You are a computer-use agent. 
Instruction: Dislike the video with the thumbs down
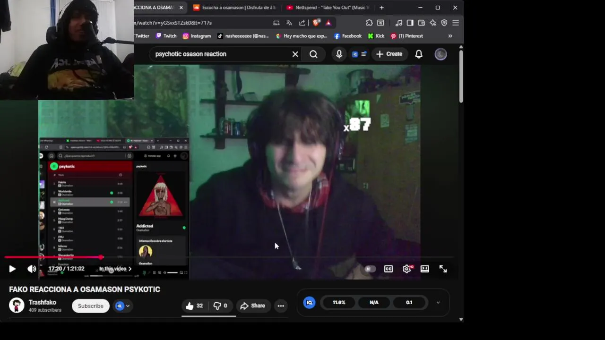221,306
